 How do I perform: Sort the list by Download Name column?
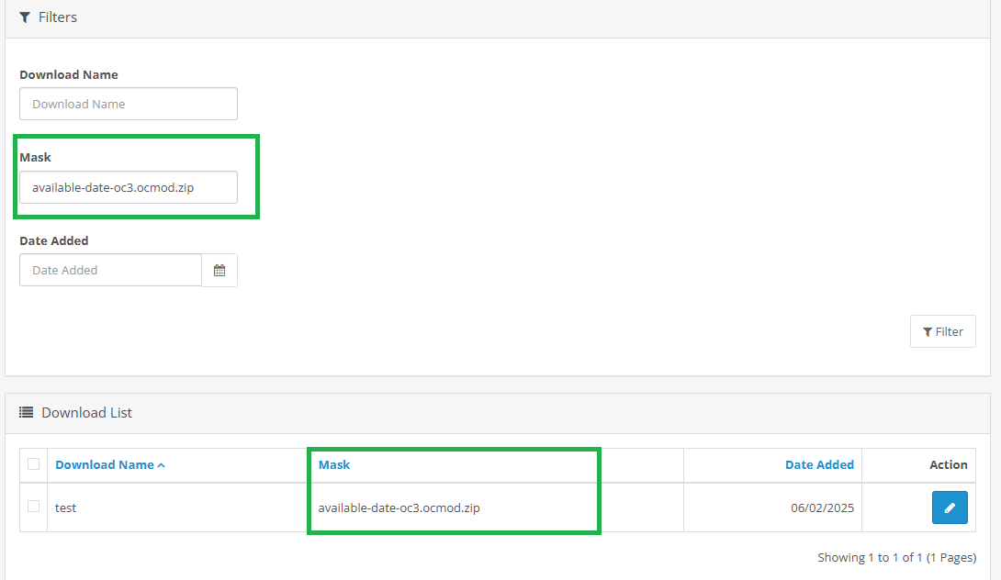coord(105,465)
